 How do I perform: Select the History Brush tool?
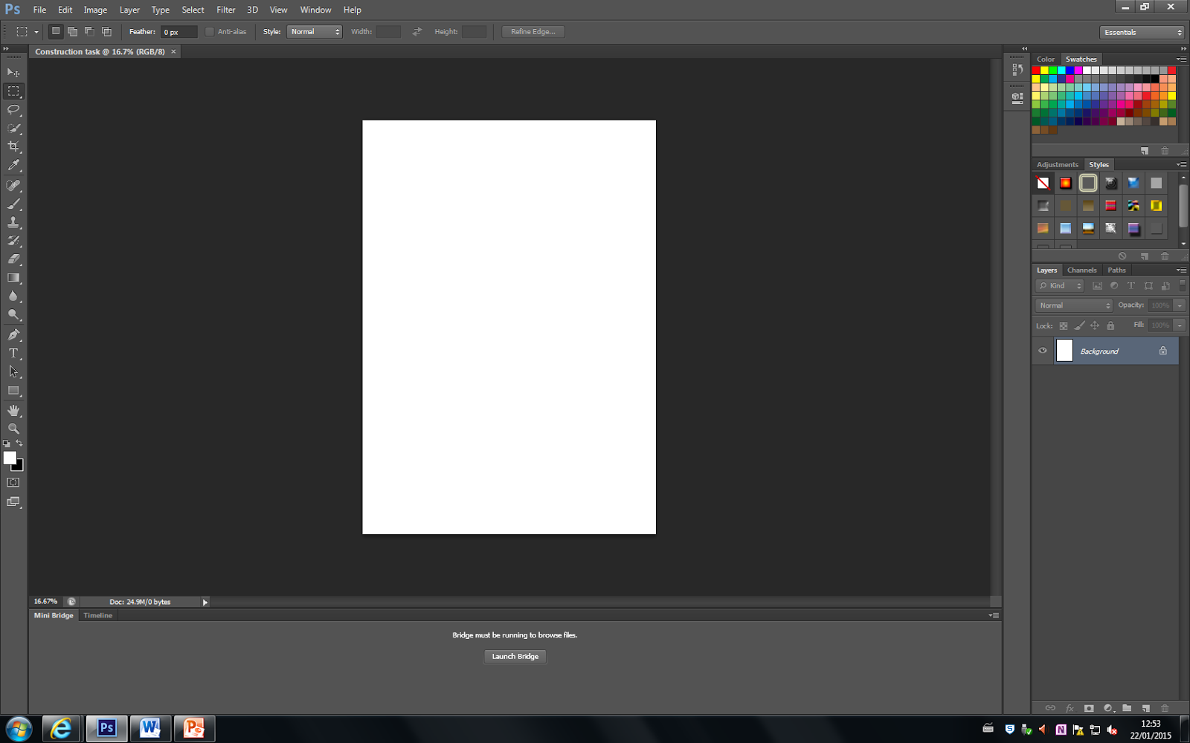coord(13,241)
